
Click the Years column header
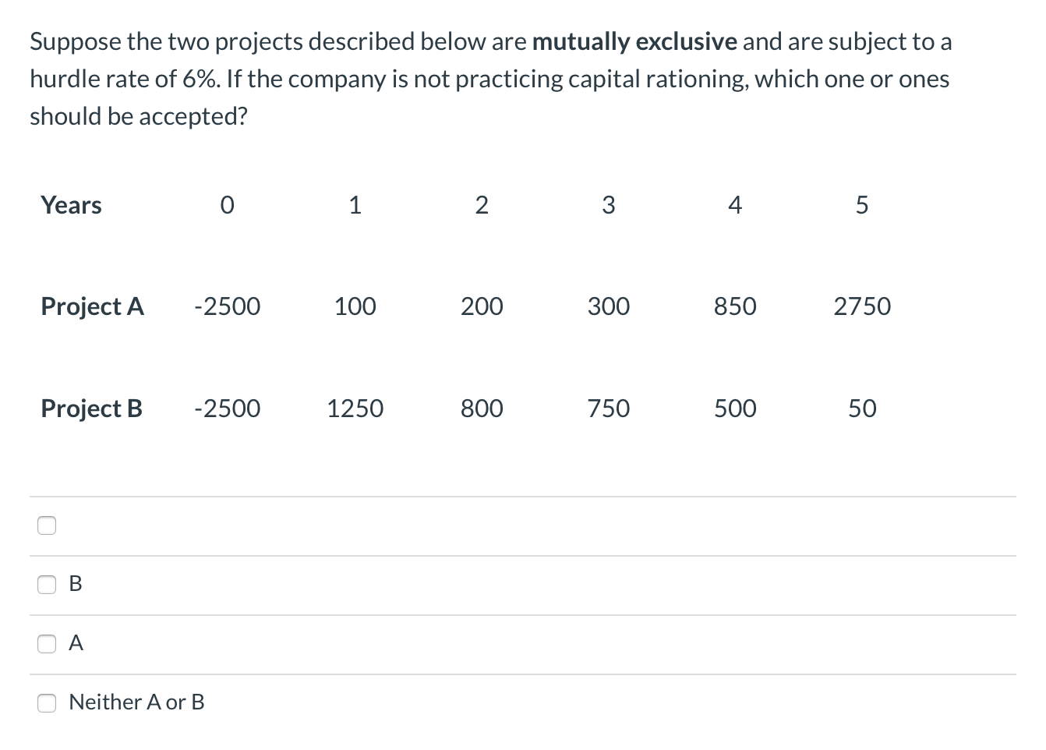pyautogui.click(x=71, y=205)
